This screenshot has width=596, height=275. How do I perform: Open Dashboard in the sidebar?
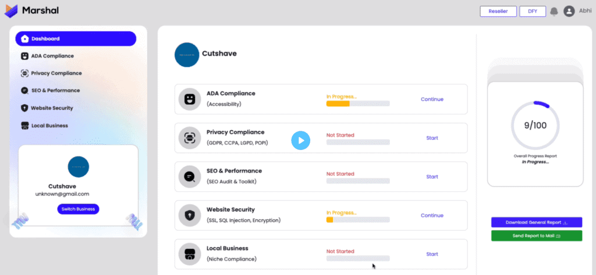[x=76, y=39]
